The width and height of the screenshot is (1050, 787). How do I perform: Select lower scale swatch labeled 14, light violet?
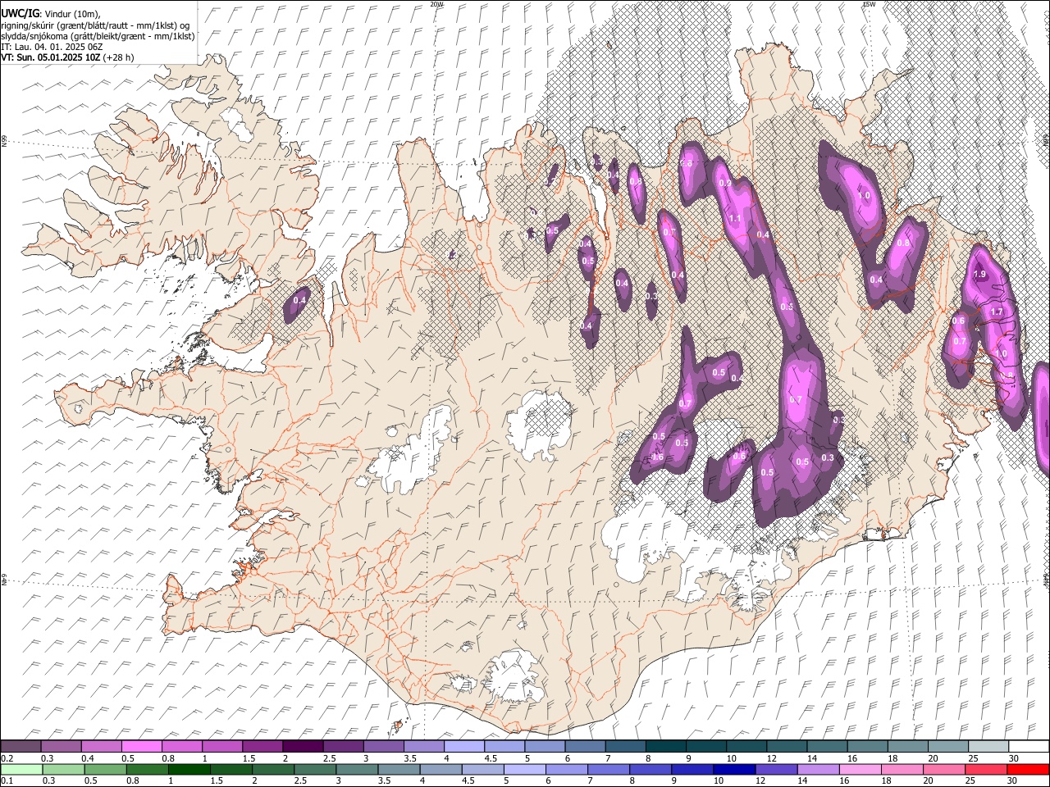819,769
